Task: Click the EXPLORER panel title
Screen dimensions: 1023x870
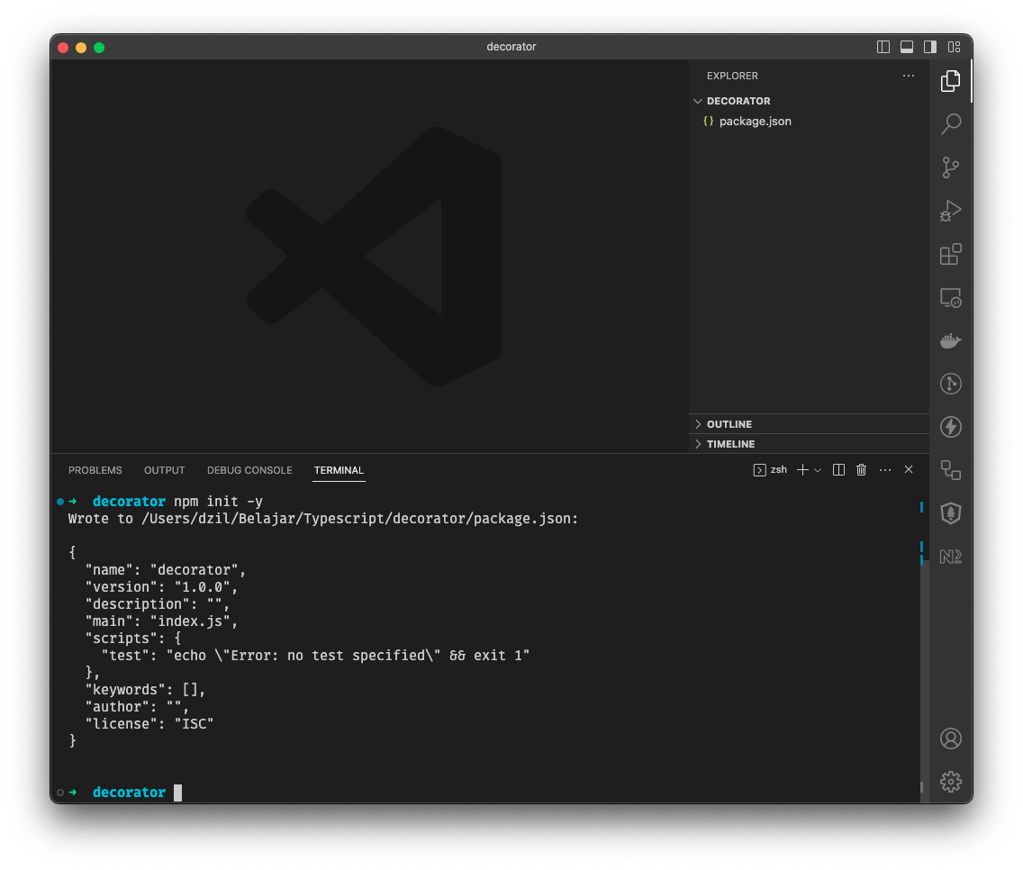Action: click(732, 76)
